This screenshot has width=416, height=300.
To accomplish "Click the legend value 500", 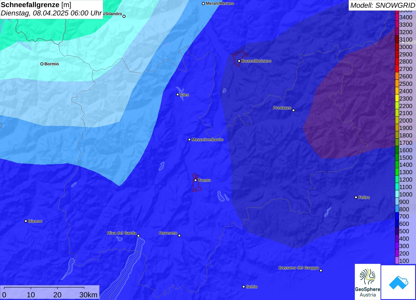I will [x=404, y=231].
